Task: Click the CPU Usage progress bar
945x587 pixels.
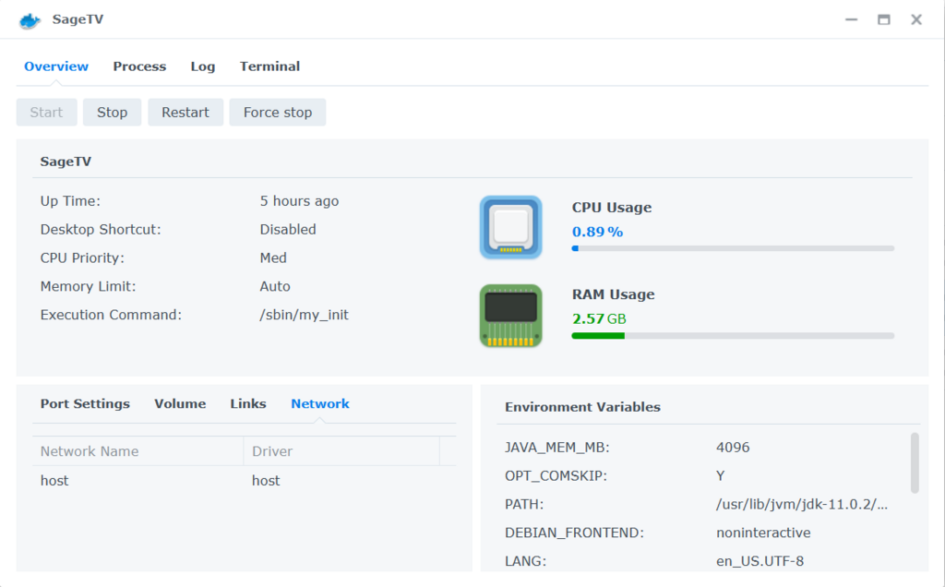Action: click(733, 248)
